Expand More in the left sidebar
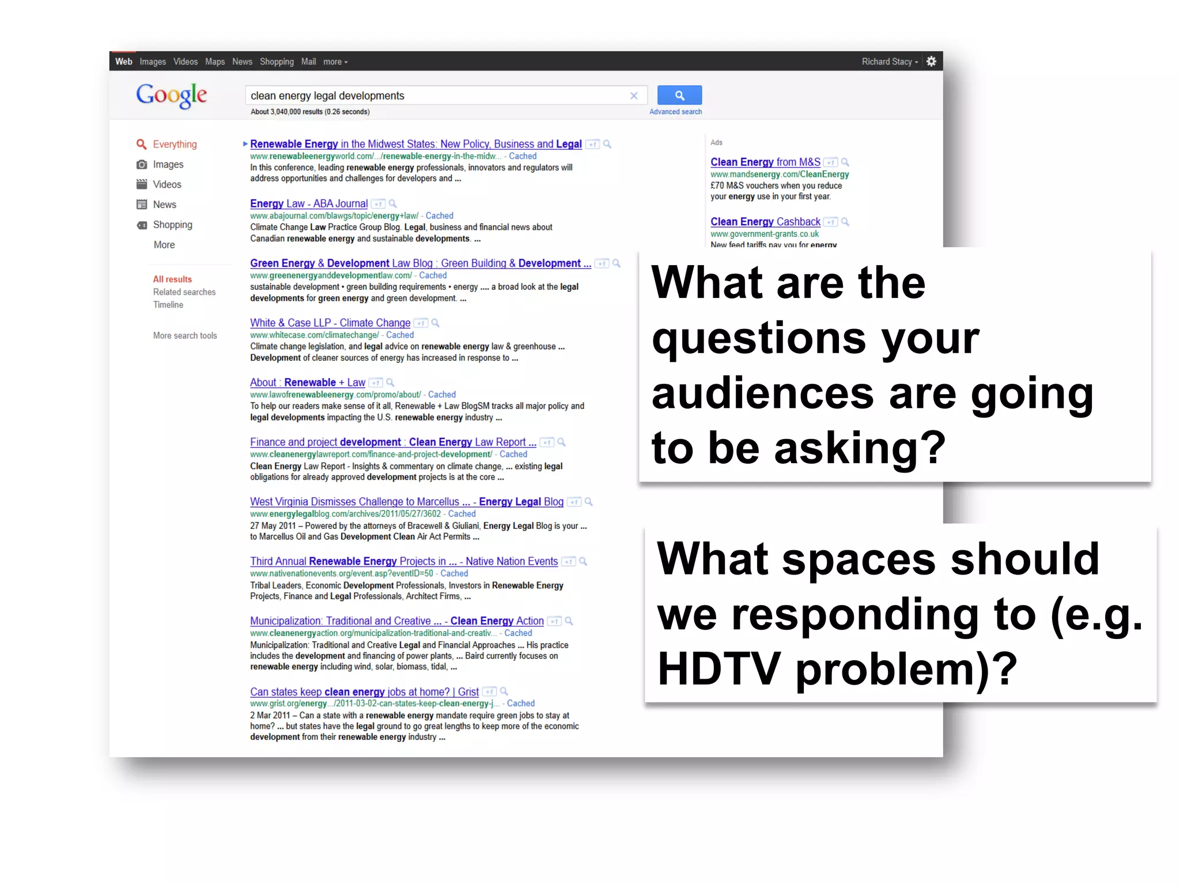This screenshot has height=885, width=1180. pyautogui.click(x=164, y=245)
